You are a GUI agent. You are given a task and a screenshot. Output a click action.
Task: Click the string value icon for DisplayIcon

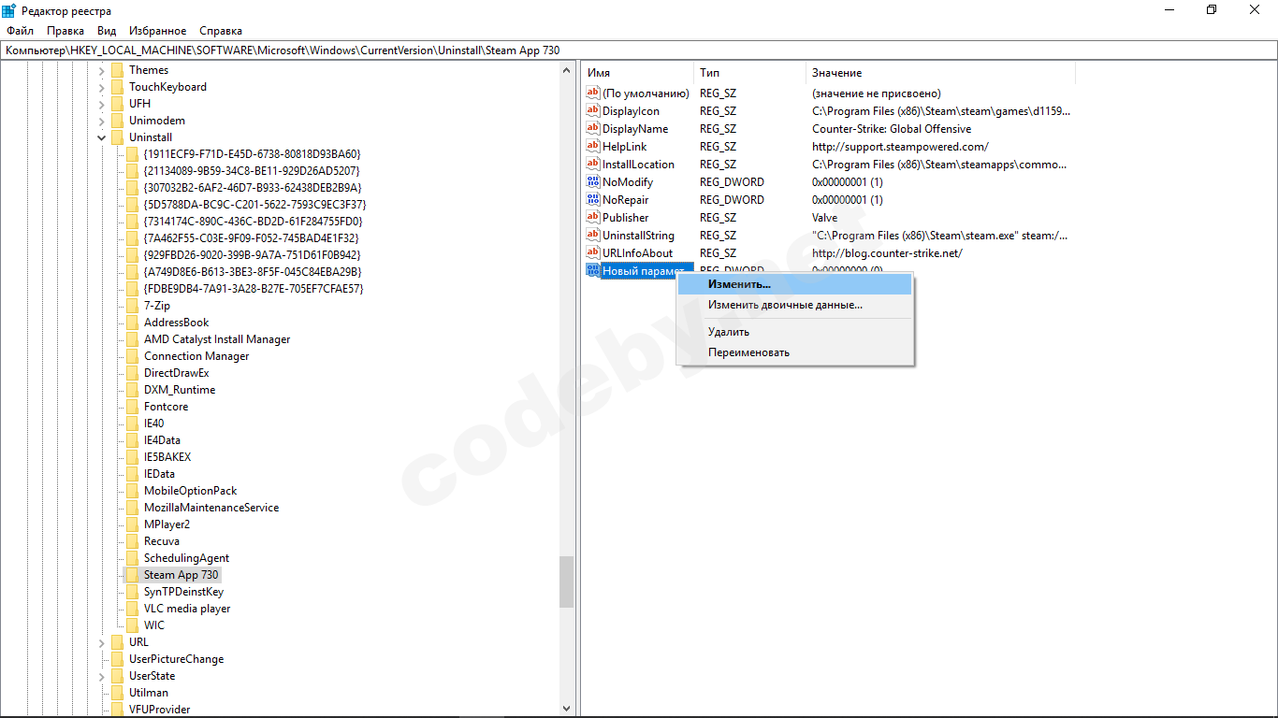pyautogui.click(x=592, y=110)
